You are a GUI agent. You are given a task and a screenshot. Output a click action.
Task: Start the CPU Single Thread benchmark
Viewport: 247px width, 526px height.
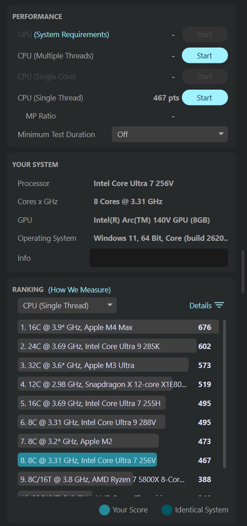tap(205, 98)
